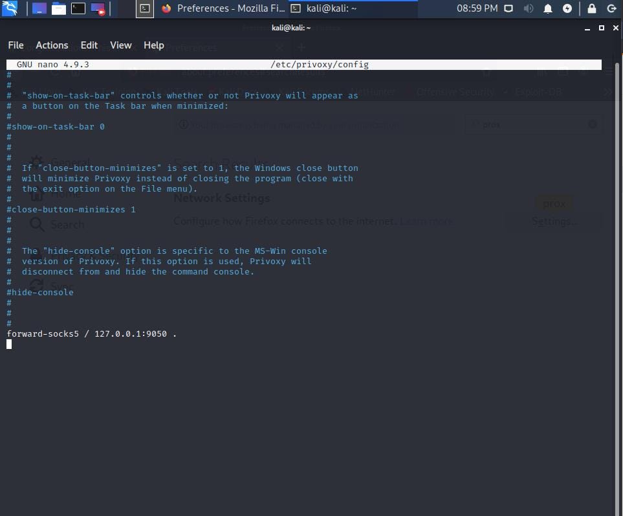Click the screen lock icon in the tray
This screenshot has width=623, height=516.
click(x=591, y=8)
